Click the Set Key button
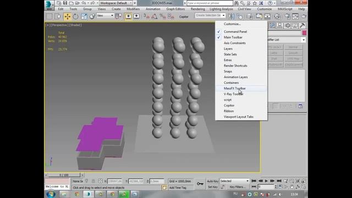This screenshot has width=352, height=198. (x=212, y=187)
